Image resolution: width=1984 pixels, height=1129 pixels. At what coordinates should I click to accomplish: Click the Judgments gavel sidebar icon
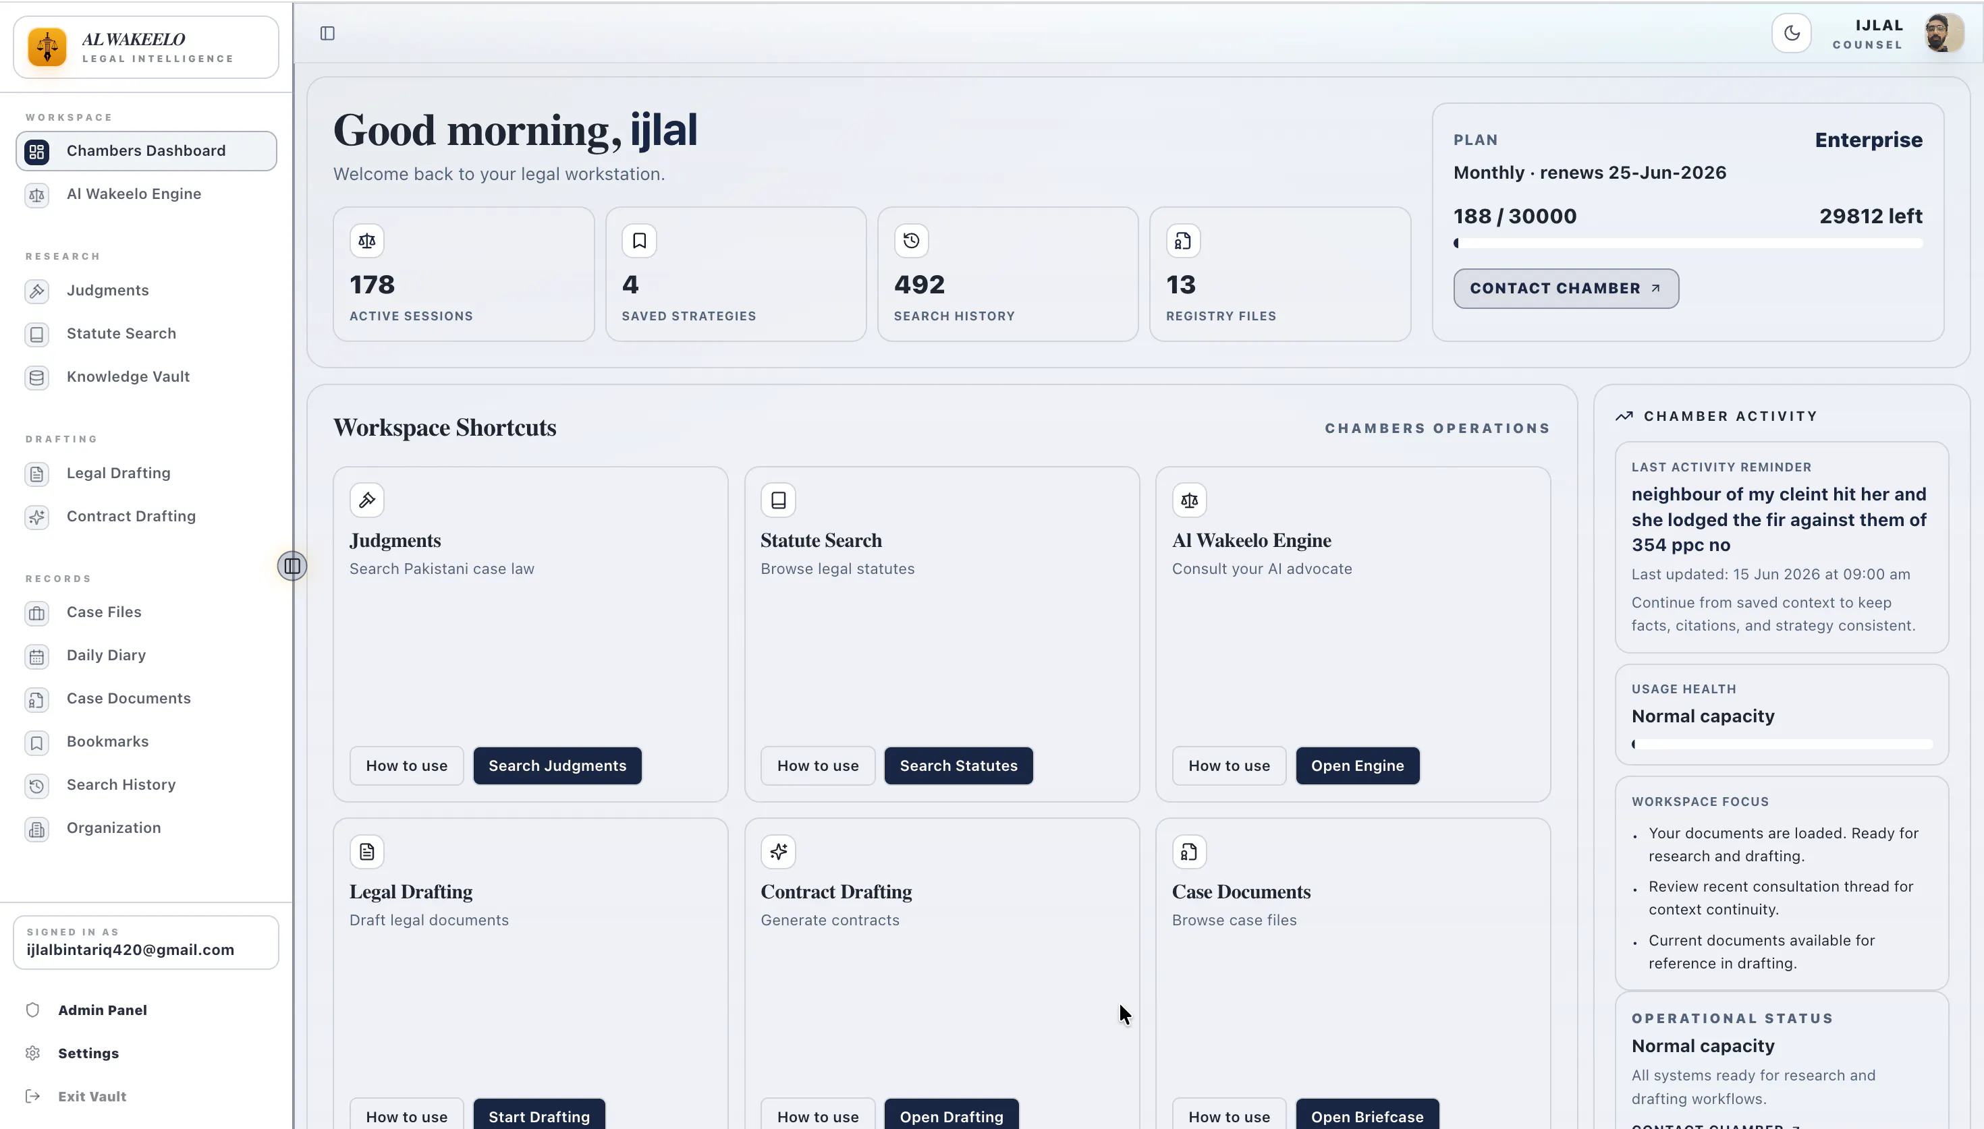(x=36, y=291)
